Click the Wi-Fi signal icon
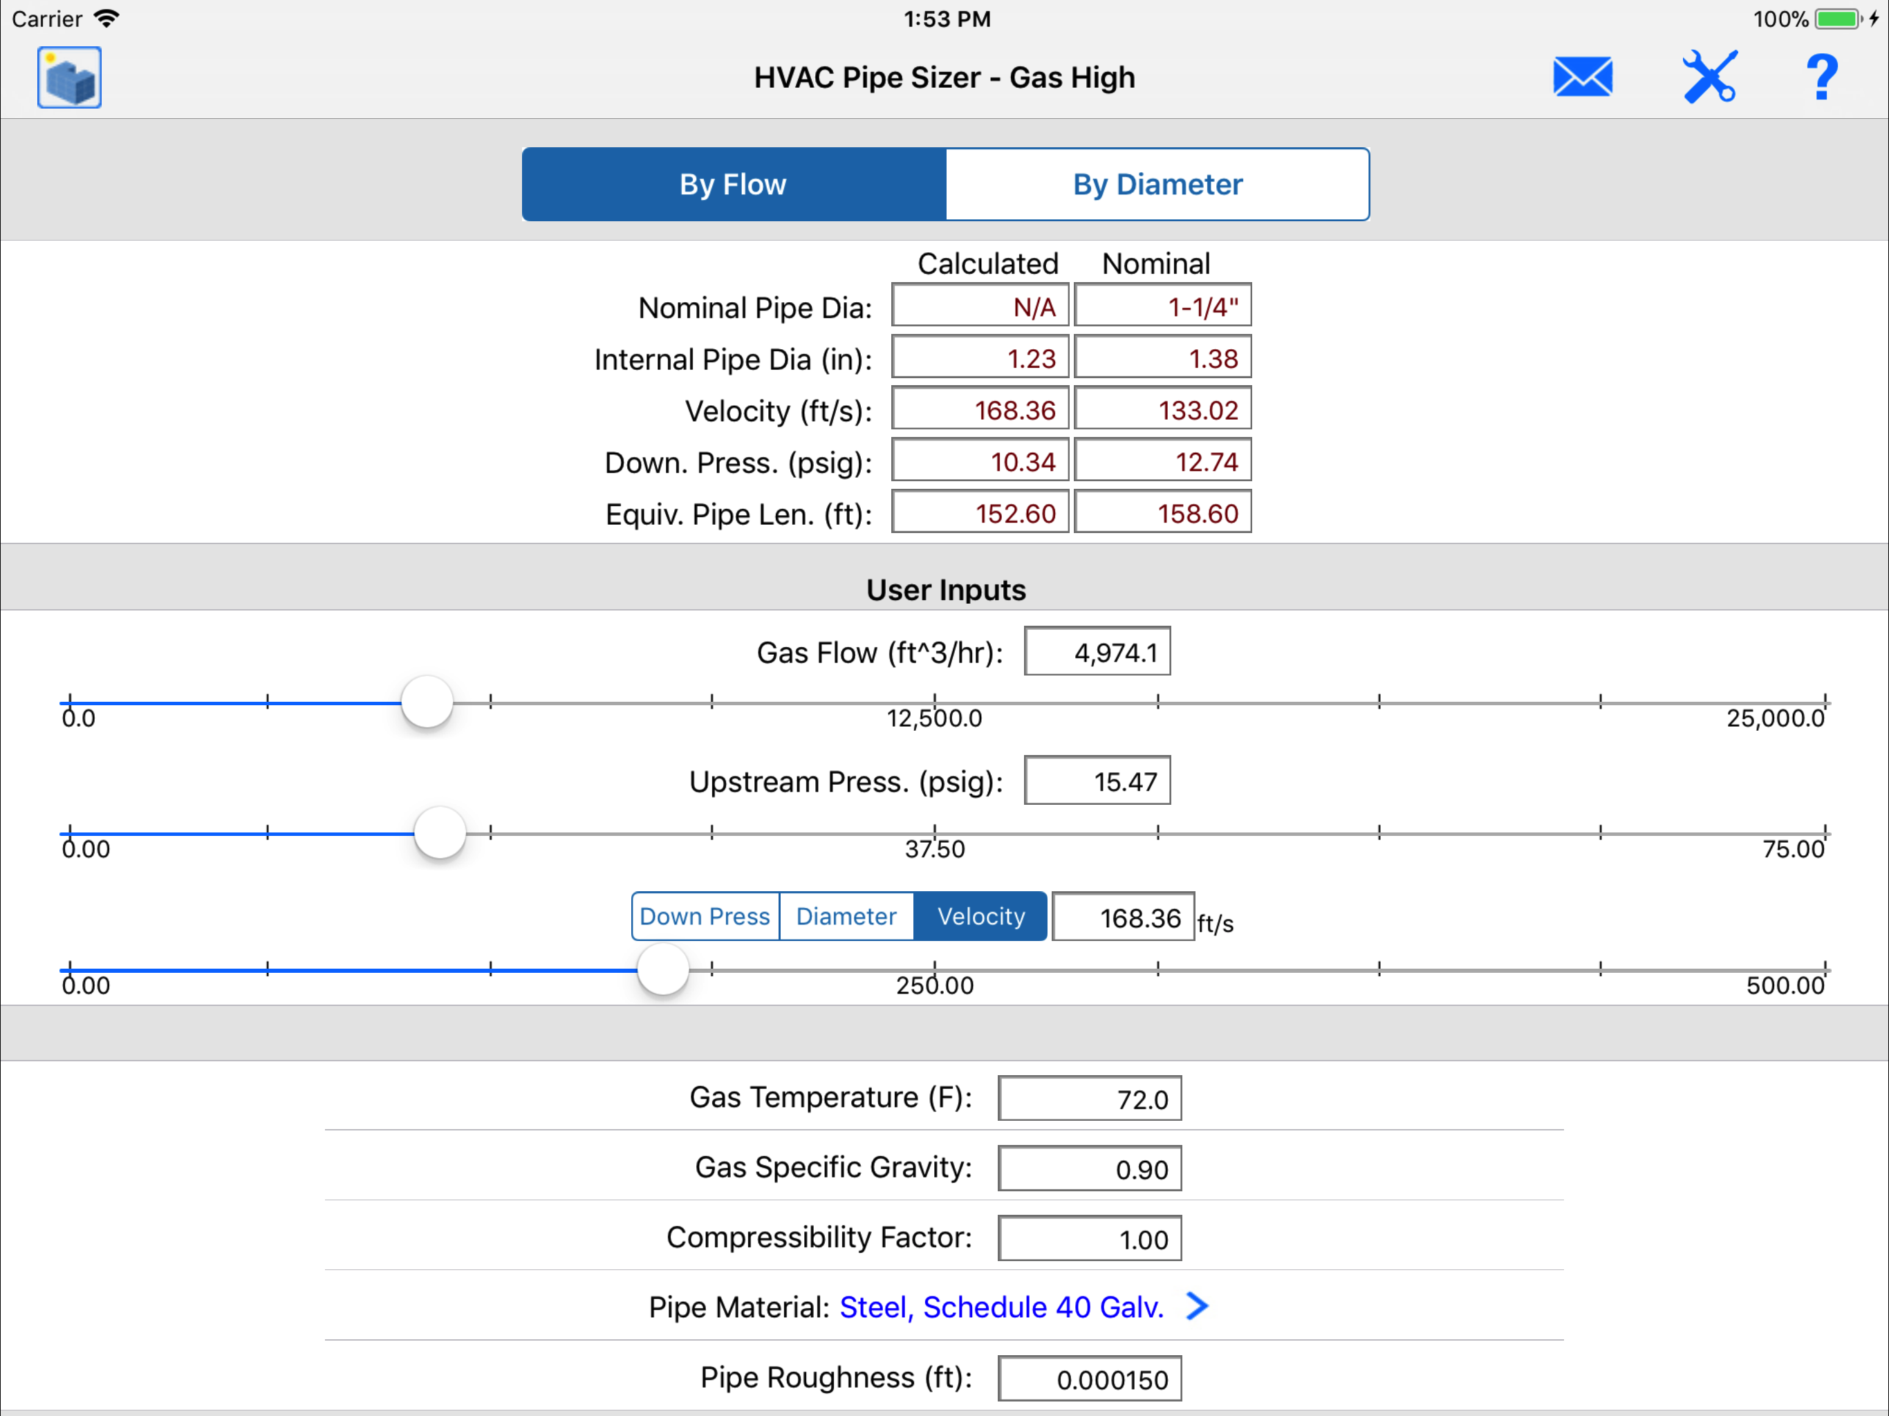Screen dimensions: 1889x1416 106,19
